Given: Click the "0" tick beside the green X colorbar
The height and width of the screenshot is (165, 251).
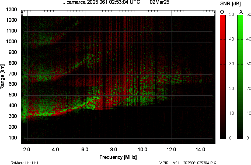Looking at the screenshot, I should (x=248, y=138).
